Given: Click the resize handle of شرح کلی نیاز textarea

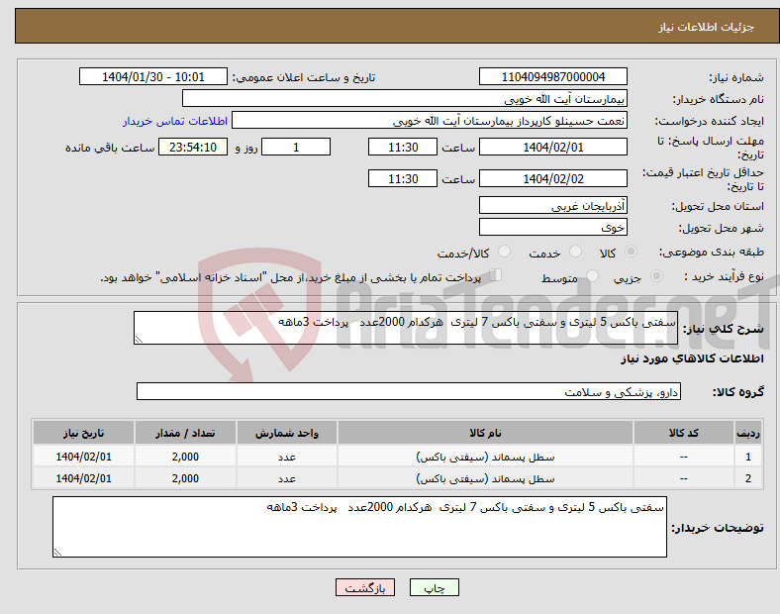Looking at the screenshot, I should click(139, 340).
